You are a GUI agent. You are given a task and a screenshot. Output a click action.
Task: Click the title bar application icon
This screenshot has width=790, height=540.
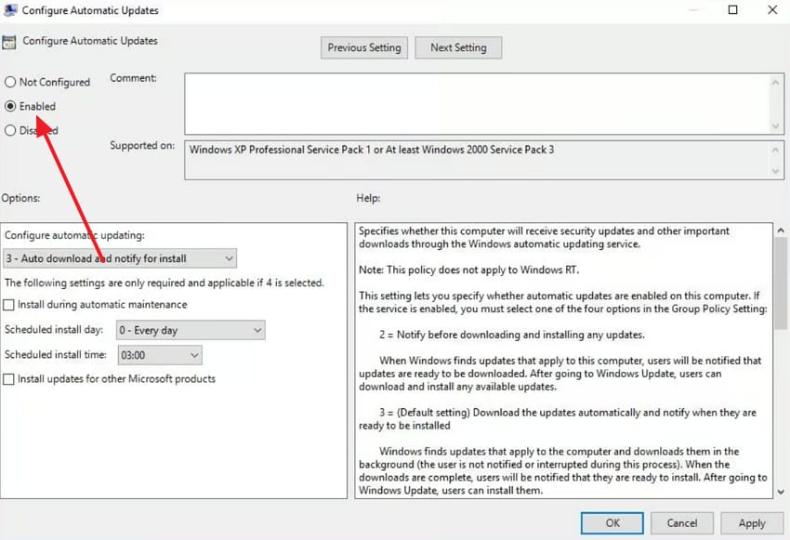pyautogui.click(x=11, y=10)
